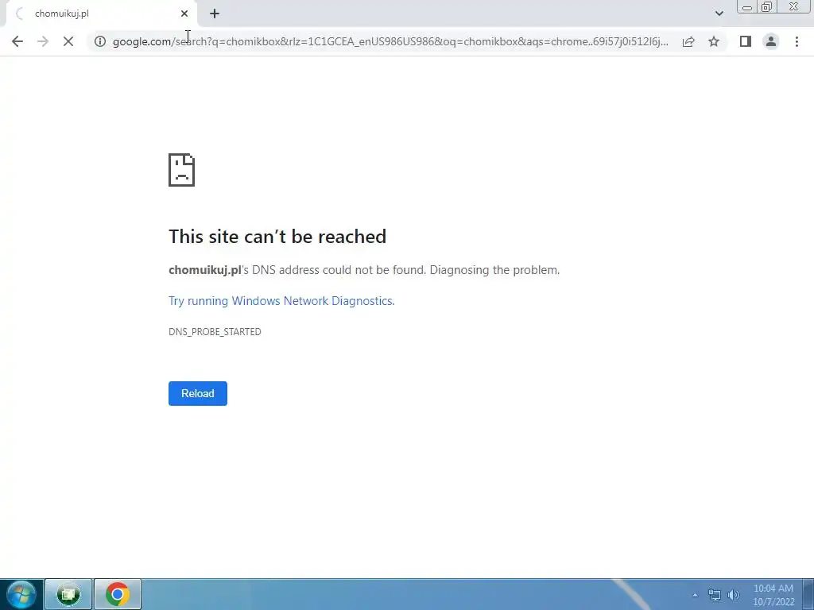Open the network status tray icon
The width and height of the screenshot is (814, 610).
[715, 595]
